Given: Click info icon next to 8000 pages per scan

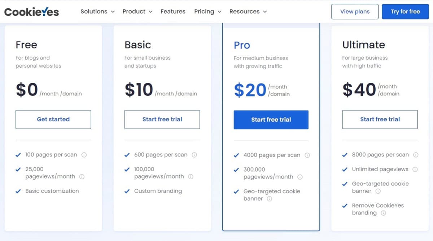Looking at the screenshot, I should point(416,155).
